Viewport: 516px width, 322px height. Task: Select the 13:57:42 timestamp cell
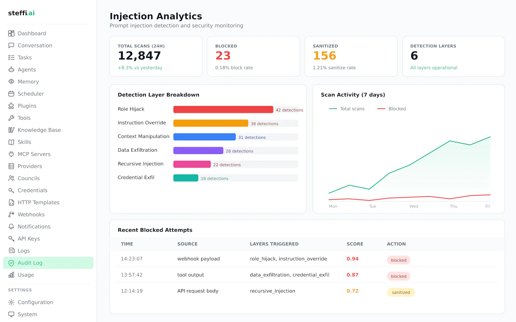pos(132,275)
